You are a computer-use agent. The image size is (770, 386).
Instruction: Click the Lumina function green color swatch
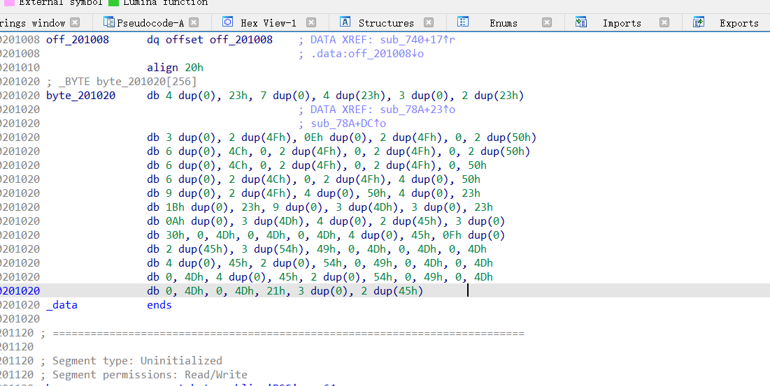pos(113,3)
